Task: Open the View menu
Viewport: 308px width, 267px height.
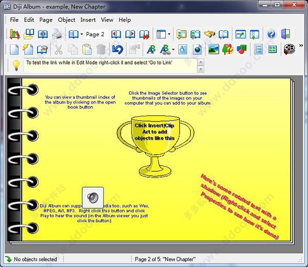Action: tap(107, 20)
